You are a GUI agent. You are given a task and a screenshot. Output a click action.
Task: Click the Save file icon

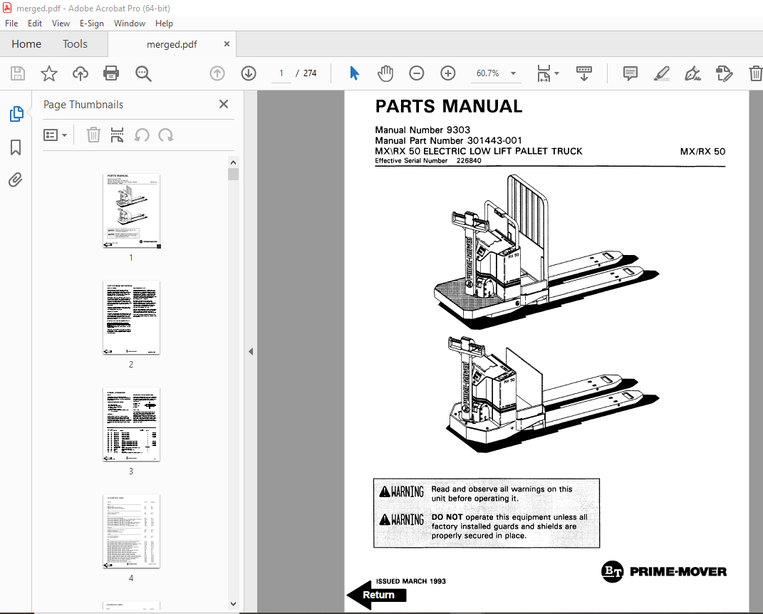18,73
